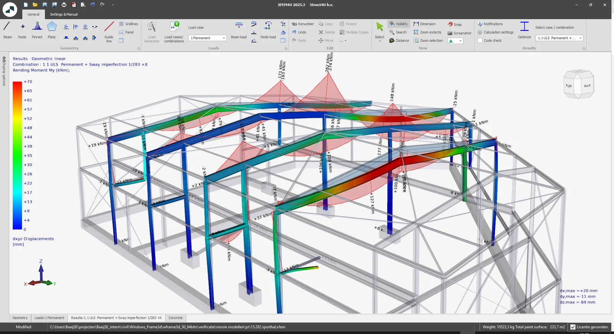The image size is (614, 334).
Task: Switch to Settings & Manual ribbon tab
Action: pyautogui.click(x=64, y=15)
